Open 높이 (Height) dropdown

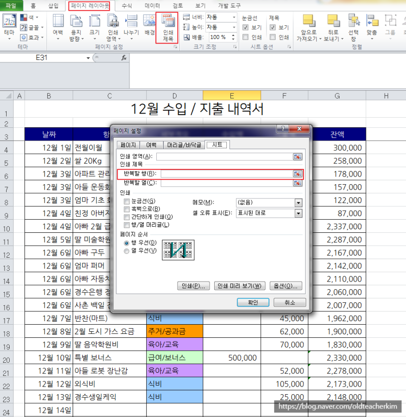click(234, 27)
